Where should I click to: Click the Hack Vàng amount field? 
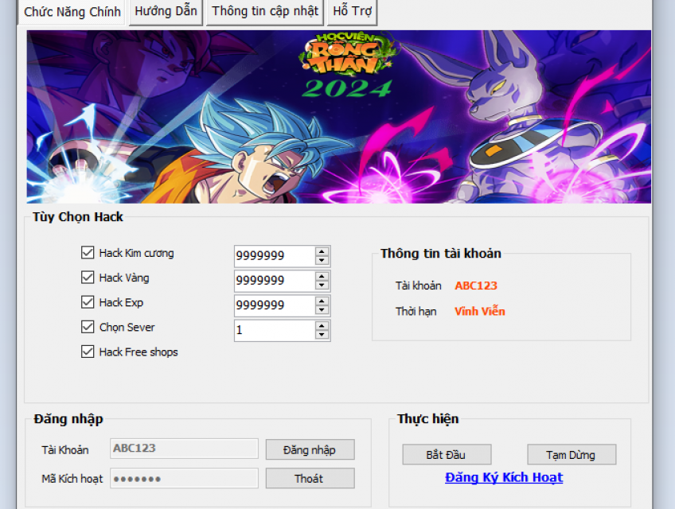click(275, 281)
